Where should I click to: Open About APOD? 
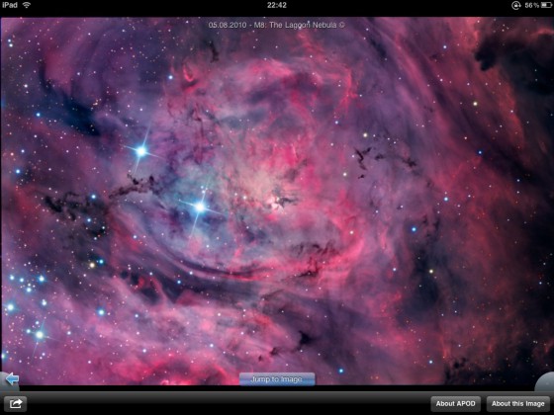click(455, 404)
